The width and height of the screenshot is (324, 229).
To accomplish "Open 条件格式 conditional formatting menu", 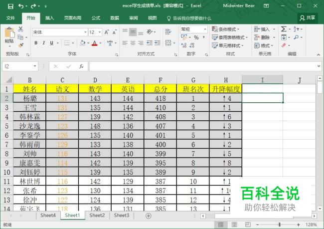I will (226, 29).
